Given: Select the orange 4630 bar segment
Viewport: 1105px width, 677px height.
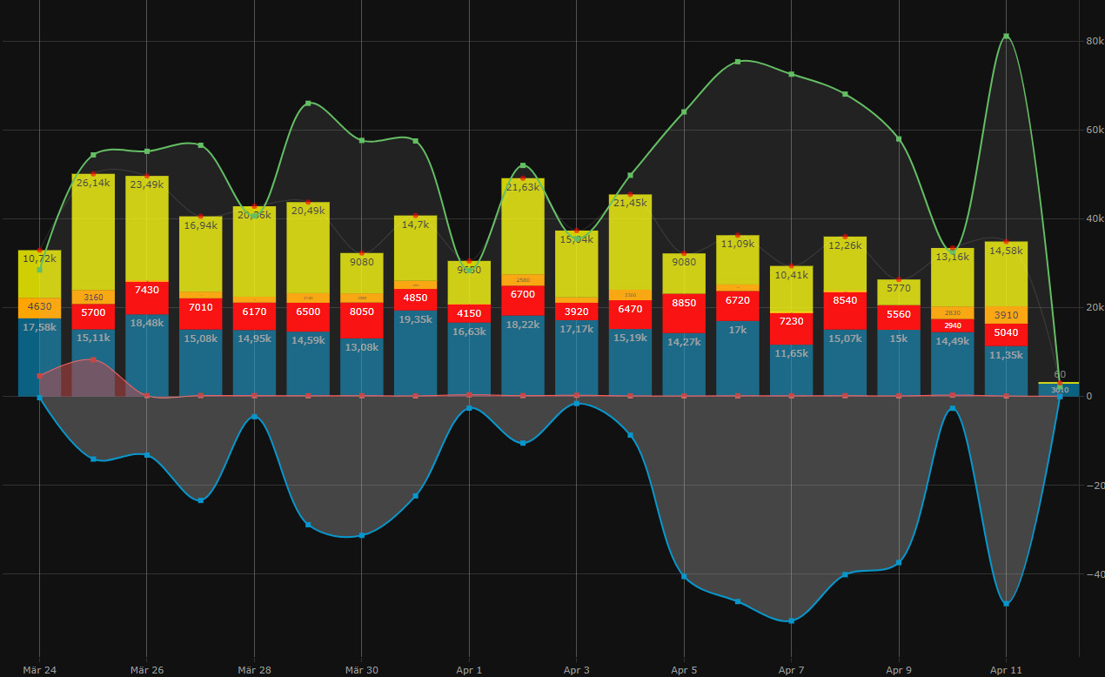Looking at the screenshot, I should click(39, 307).
